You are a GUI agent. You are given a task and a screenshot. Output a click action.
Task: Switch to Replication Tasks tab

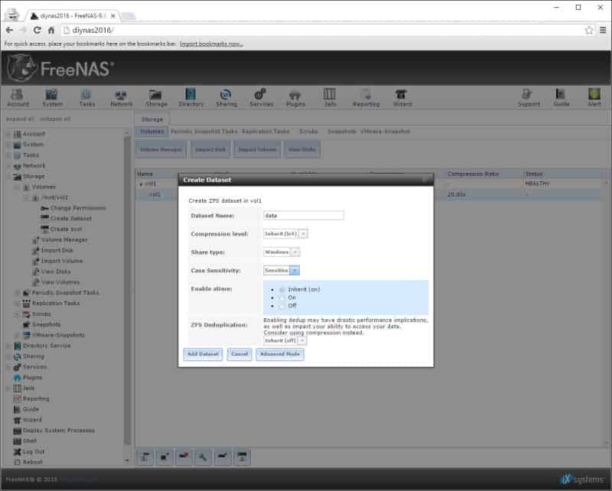pyautogui.click(x=265, y=132)
